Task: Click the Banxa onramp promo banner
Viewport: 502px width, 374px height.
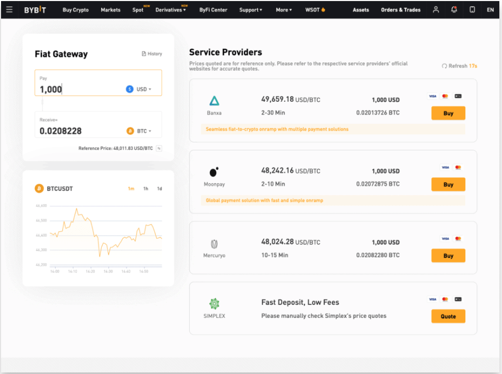Action: 333,129
